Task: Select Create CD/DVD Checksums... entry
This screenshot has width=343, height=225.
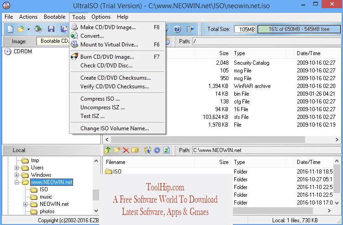Action: 117,78
